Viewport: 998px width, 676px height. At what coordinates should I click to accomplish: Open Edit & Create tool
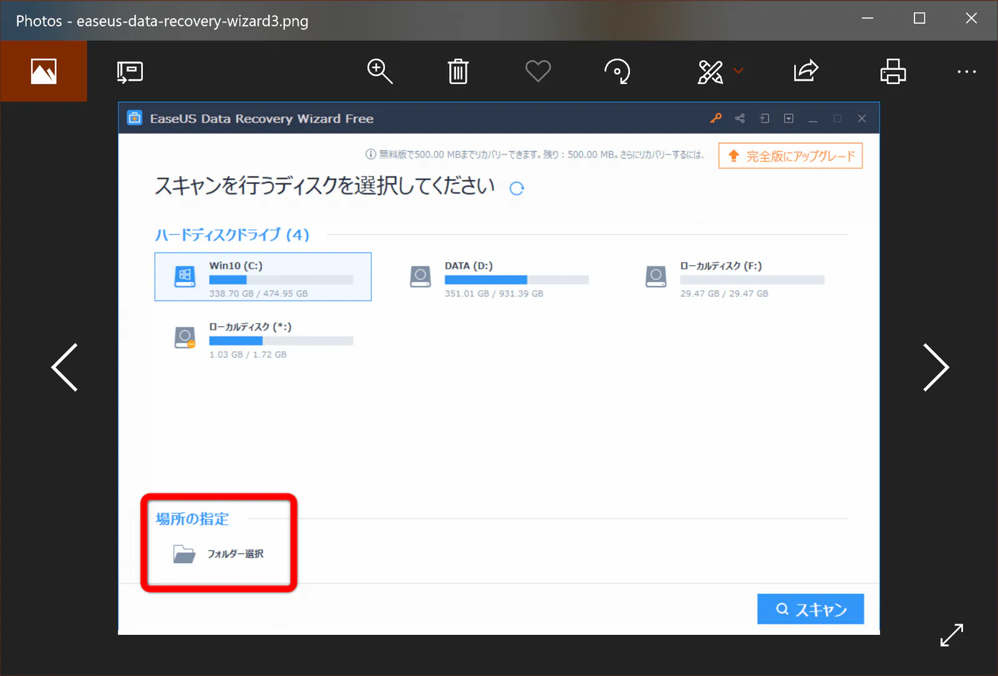pos(710,72)
